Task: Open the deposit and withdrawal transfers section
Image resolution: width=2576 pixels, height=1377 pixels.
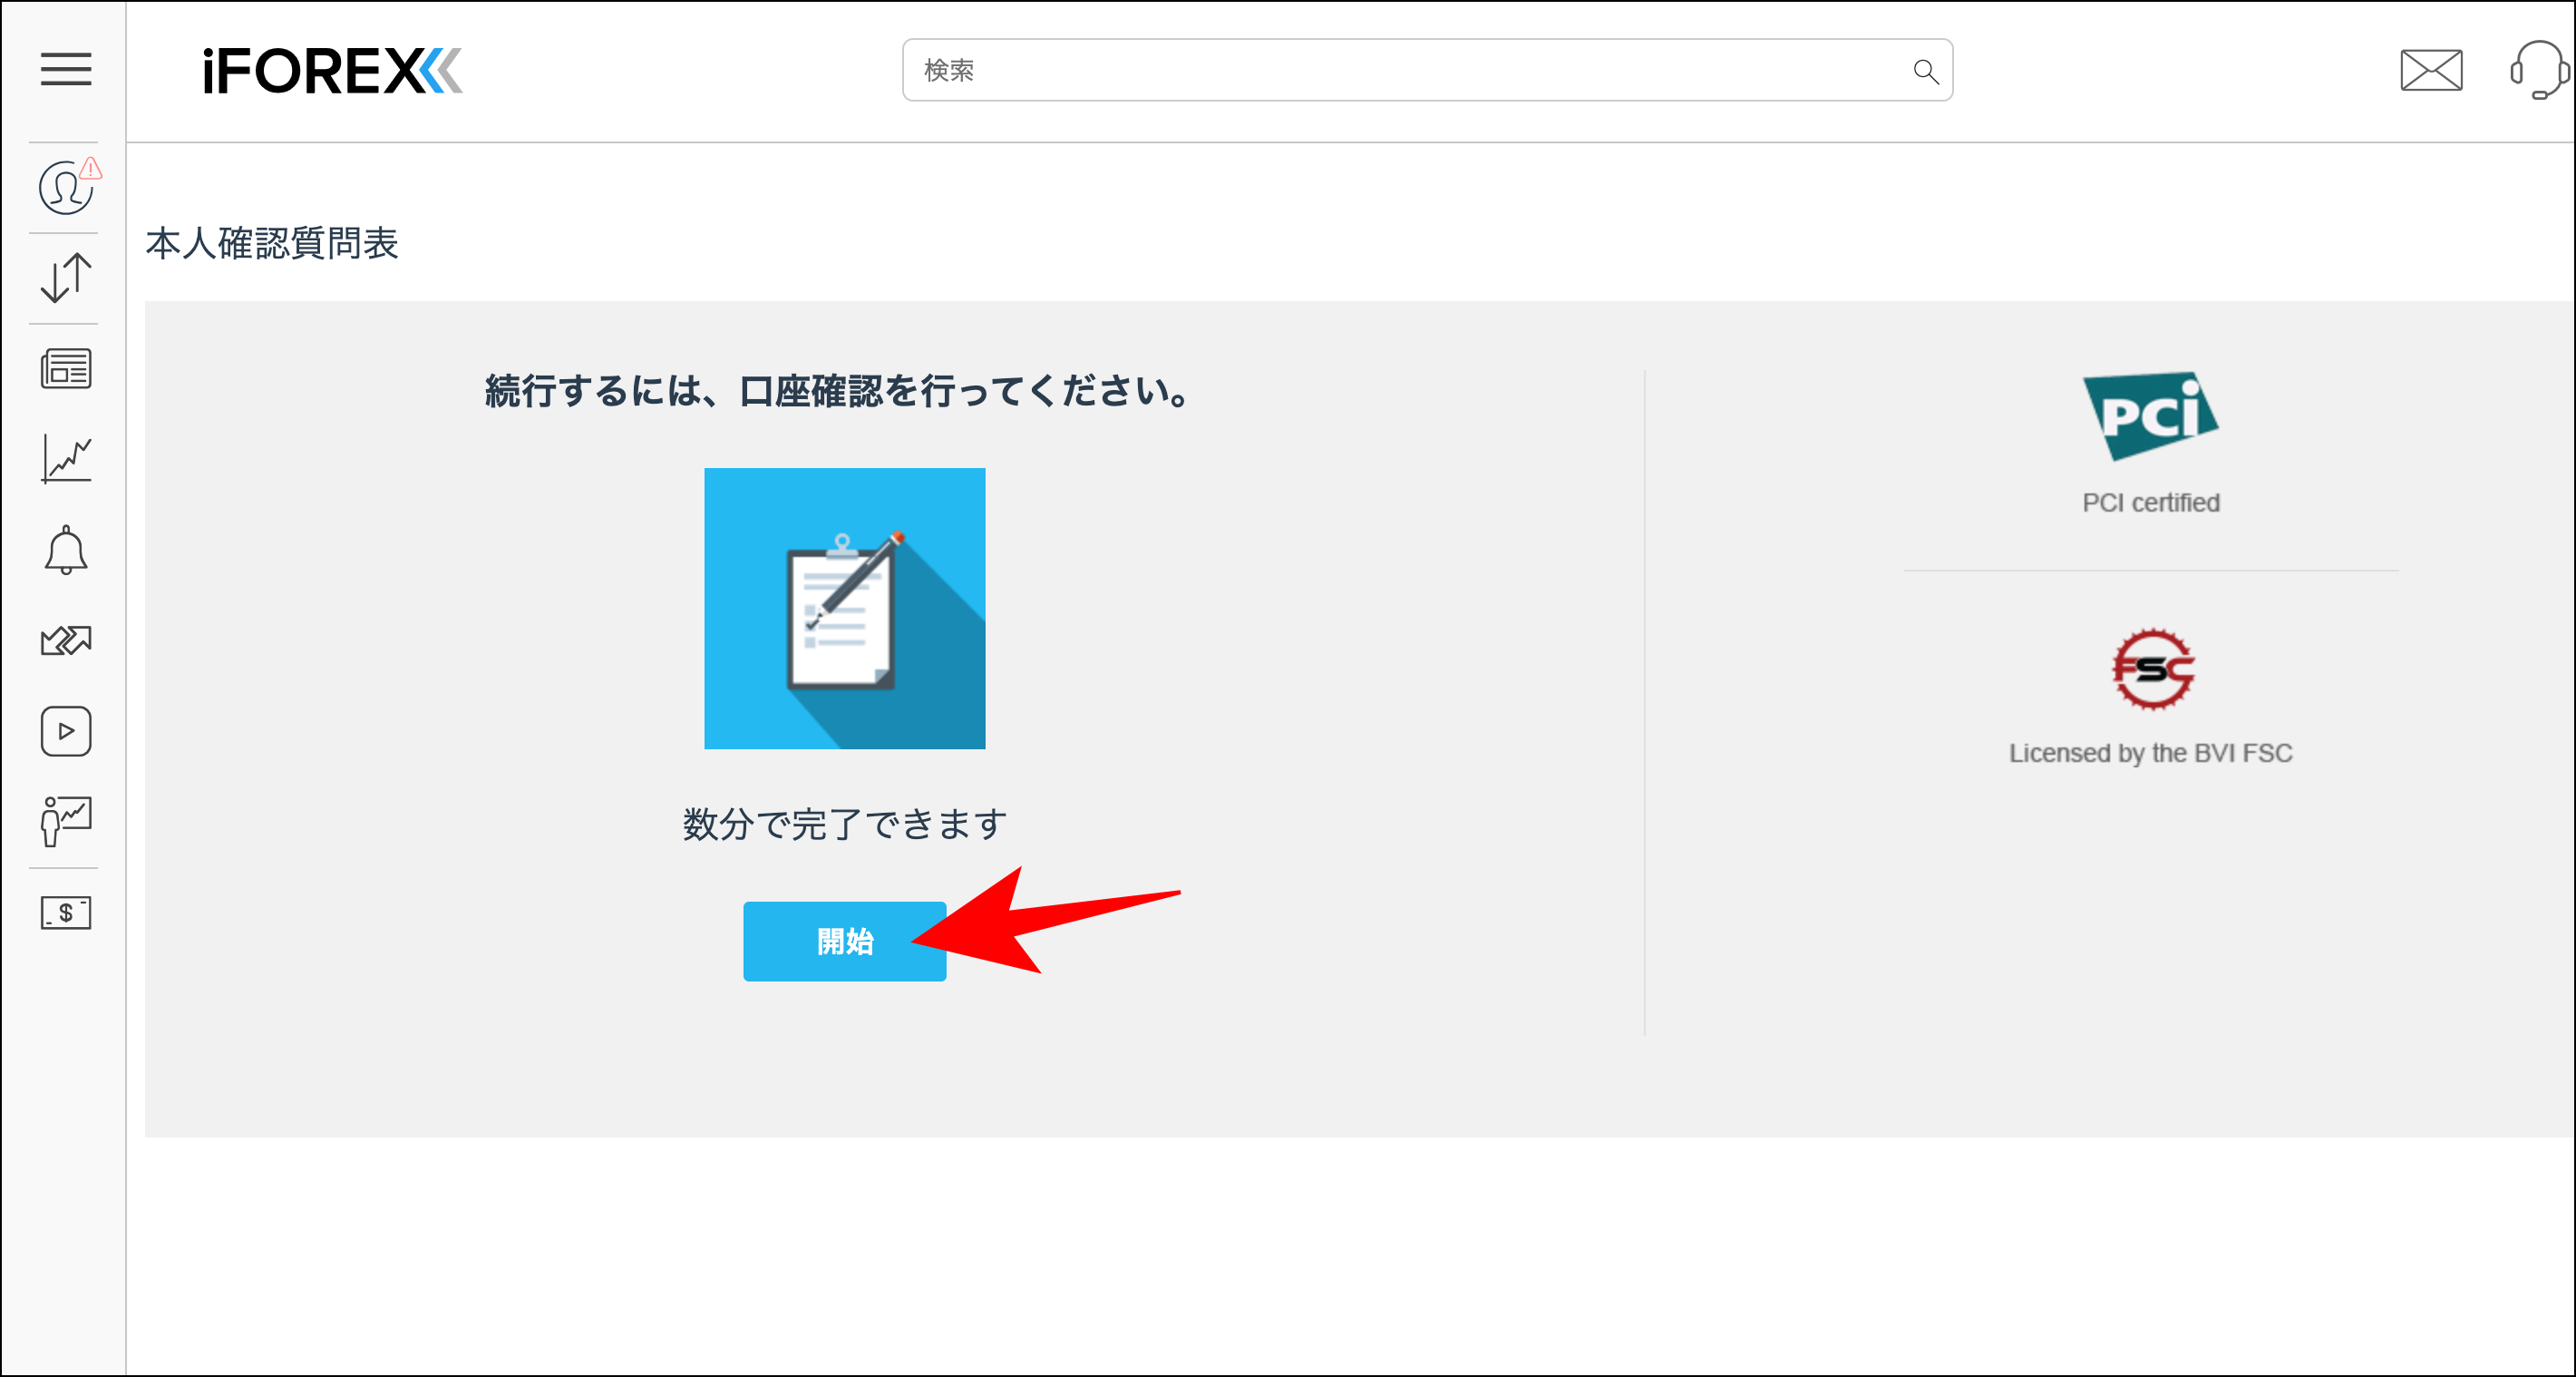Action: pos(65,278)
